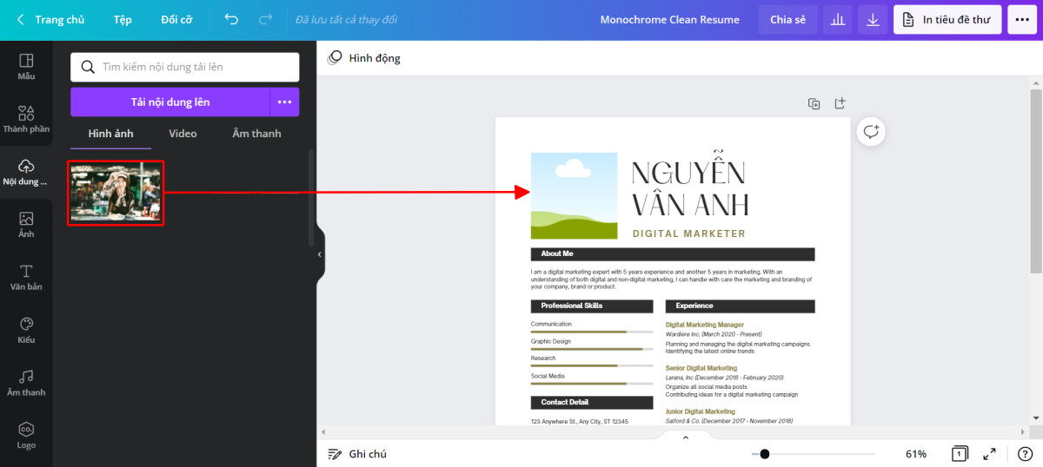The height and width of the screenshot is (467, 1043).
Task: Select Digital Marketing Manager job title
Action: point(705,325)
